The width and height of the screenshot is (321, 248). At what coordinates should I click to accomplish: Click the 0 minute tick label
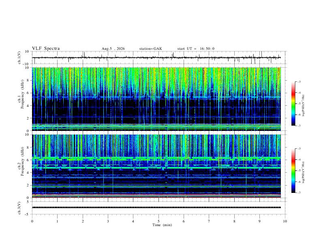click(32, 221)
